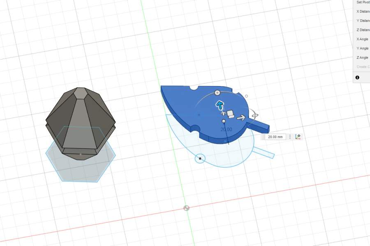
Task: Click the small hollow circle handle right of the leaf
Action: click(x=246, y=96)
